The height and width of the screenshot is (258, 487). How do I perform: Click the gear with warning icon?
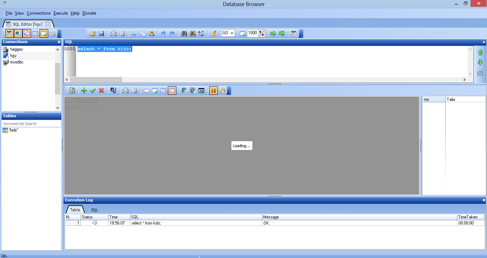click(x=222, y=91)
